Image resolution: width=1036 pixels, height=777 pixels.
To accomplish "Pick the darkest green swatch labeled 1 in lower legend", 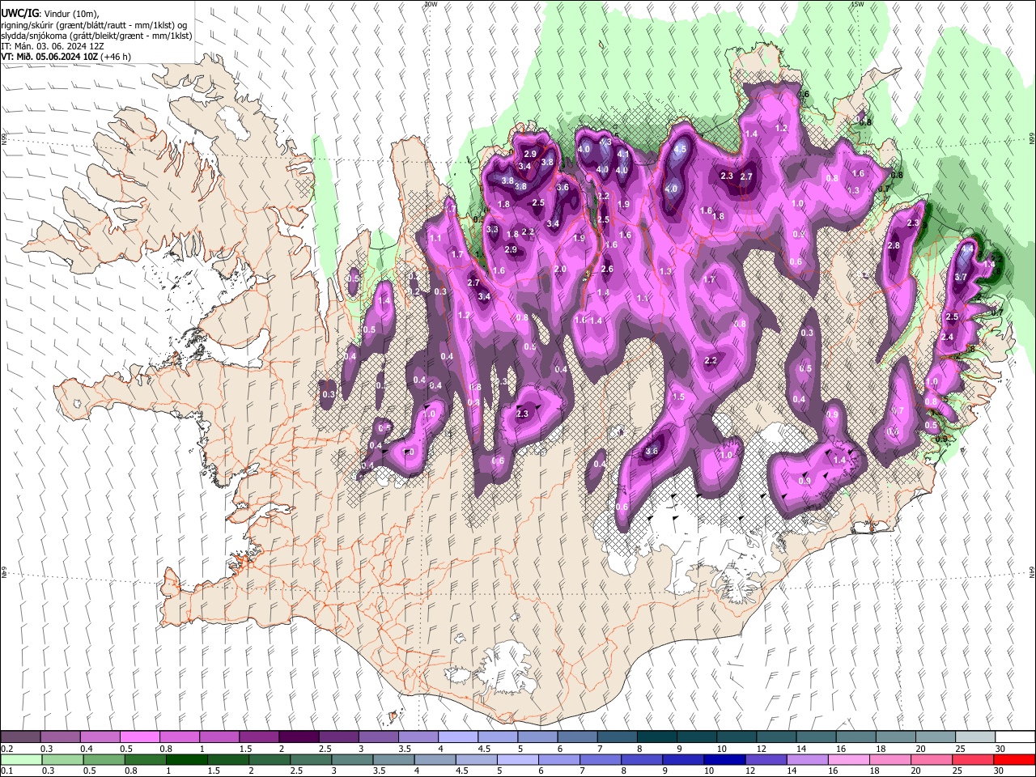I will tap(186, 759).
